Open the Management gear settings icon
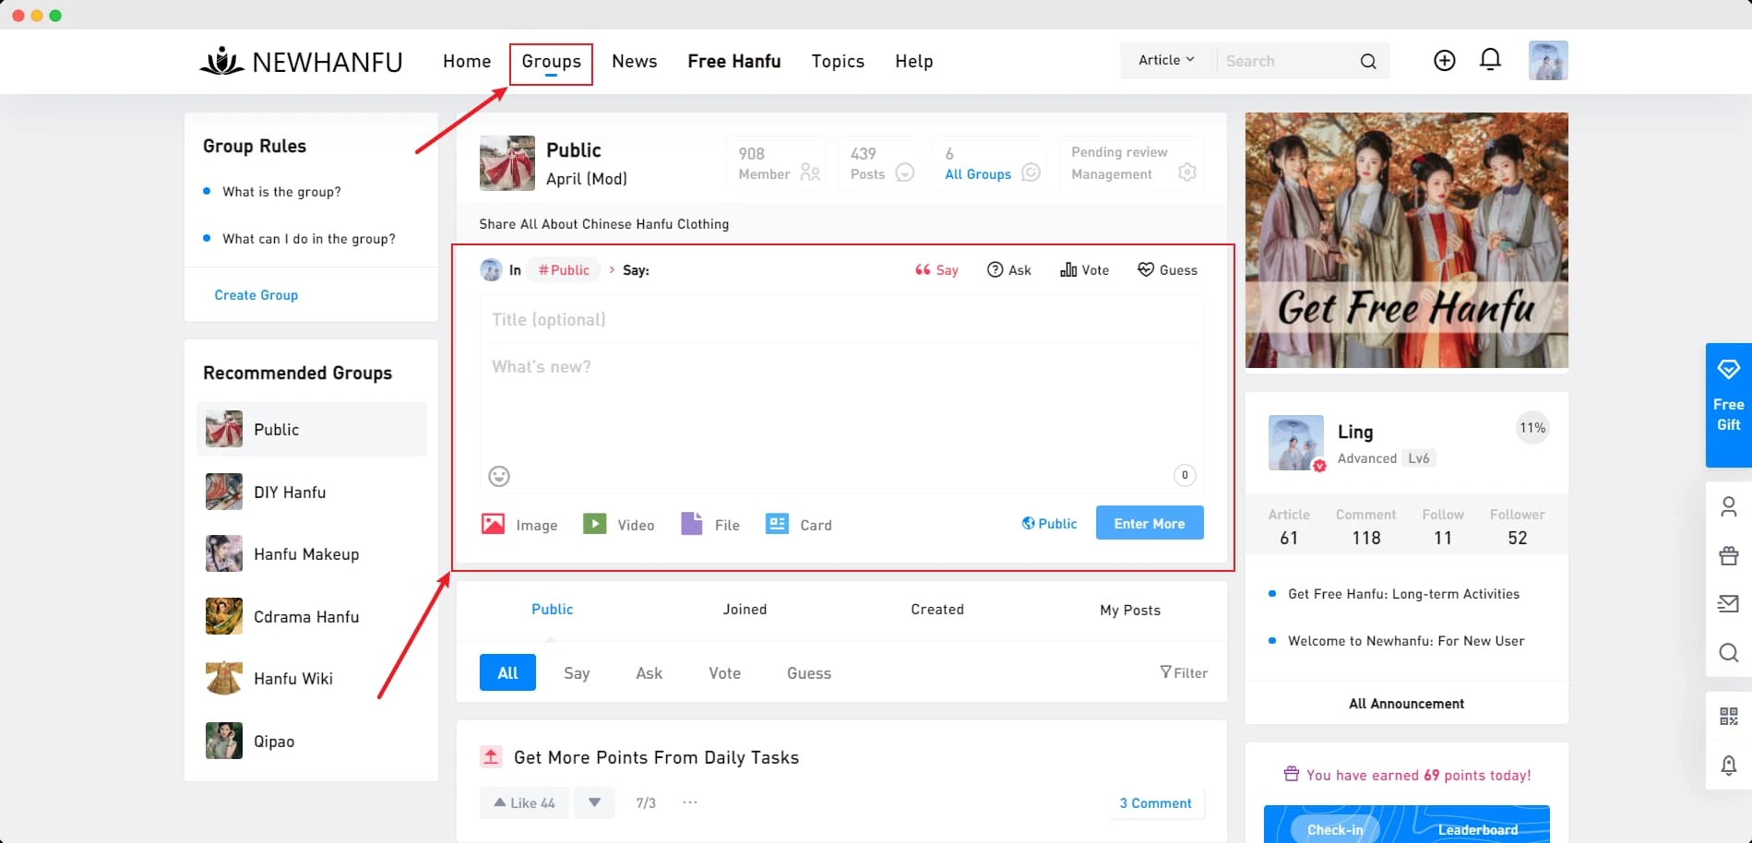 click(x=1187, y=172)
